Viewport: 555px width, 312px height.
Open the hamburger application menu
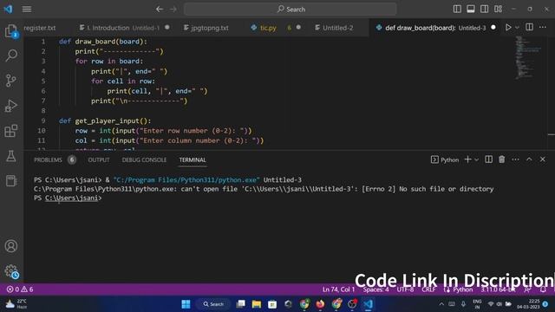(x=27, y=10)
